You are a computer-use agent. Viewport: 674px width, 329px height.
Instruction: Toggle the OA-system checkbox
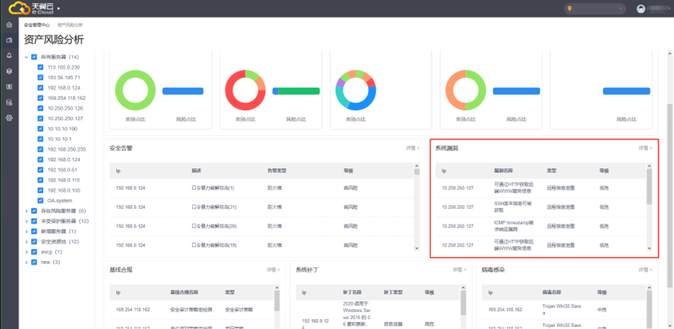[41, 200]
